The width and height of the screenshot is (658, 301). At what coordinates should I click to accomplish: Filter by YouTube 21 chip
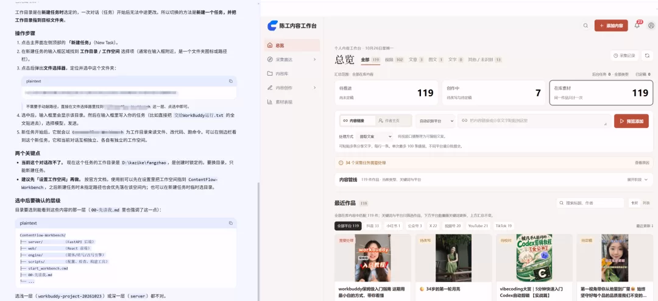[x=478, y=226]
